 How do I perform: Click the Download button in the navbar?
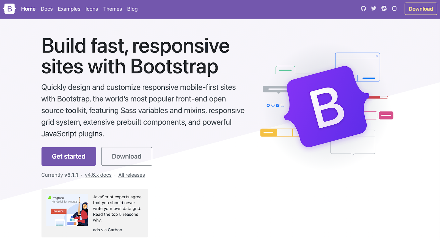pos(421,9)
